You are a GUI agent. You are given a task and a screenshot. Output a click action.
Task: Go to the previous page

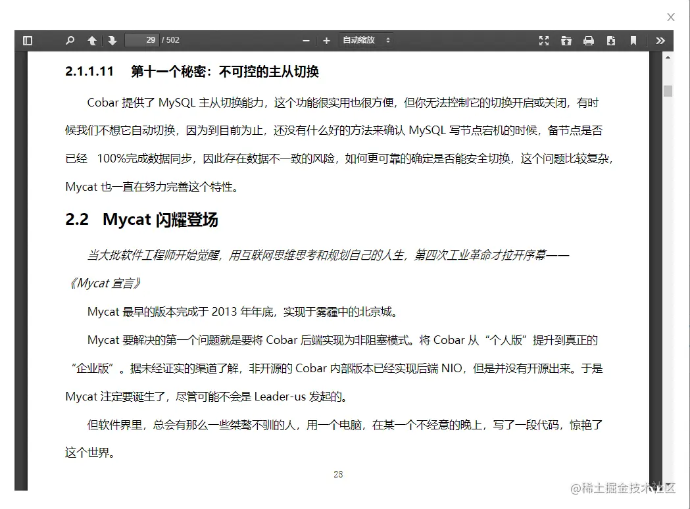coord(92,40)
